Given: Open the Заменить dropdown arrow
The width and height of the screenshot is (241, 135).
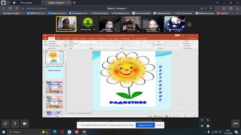Looking at the screenshot, I should [192, 44].
